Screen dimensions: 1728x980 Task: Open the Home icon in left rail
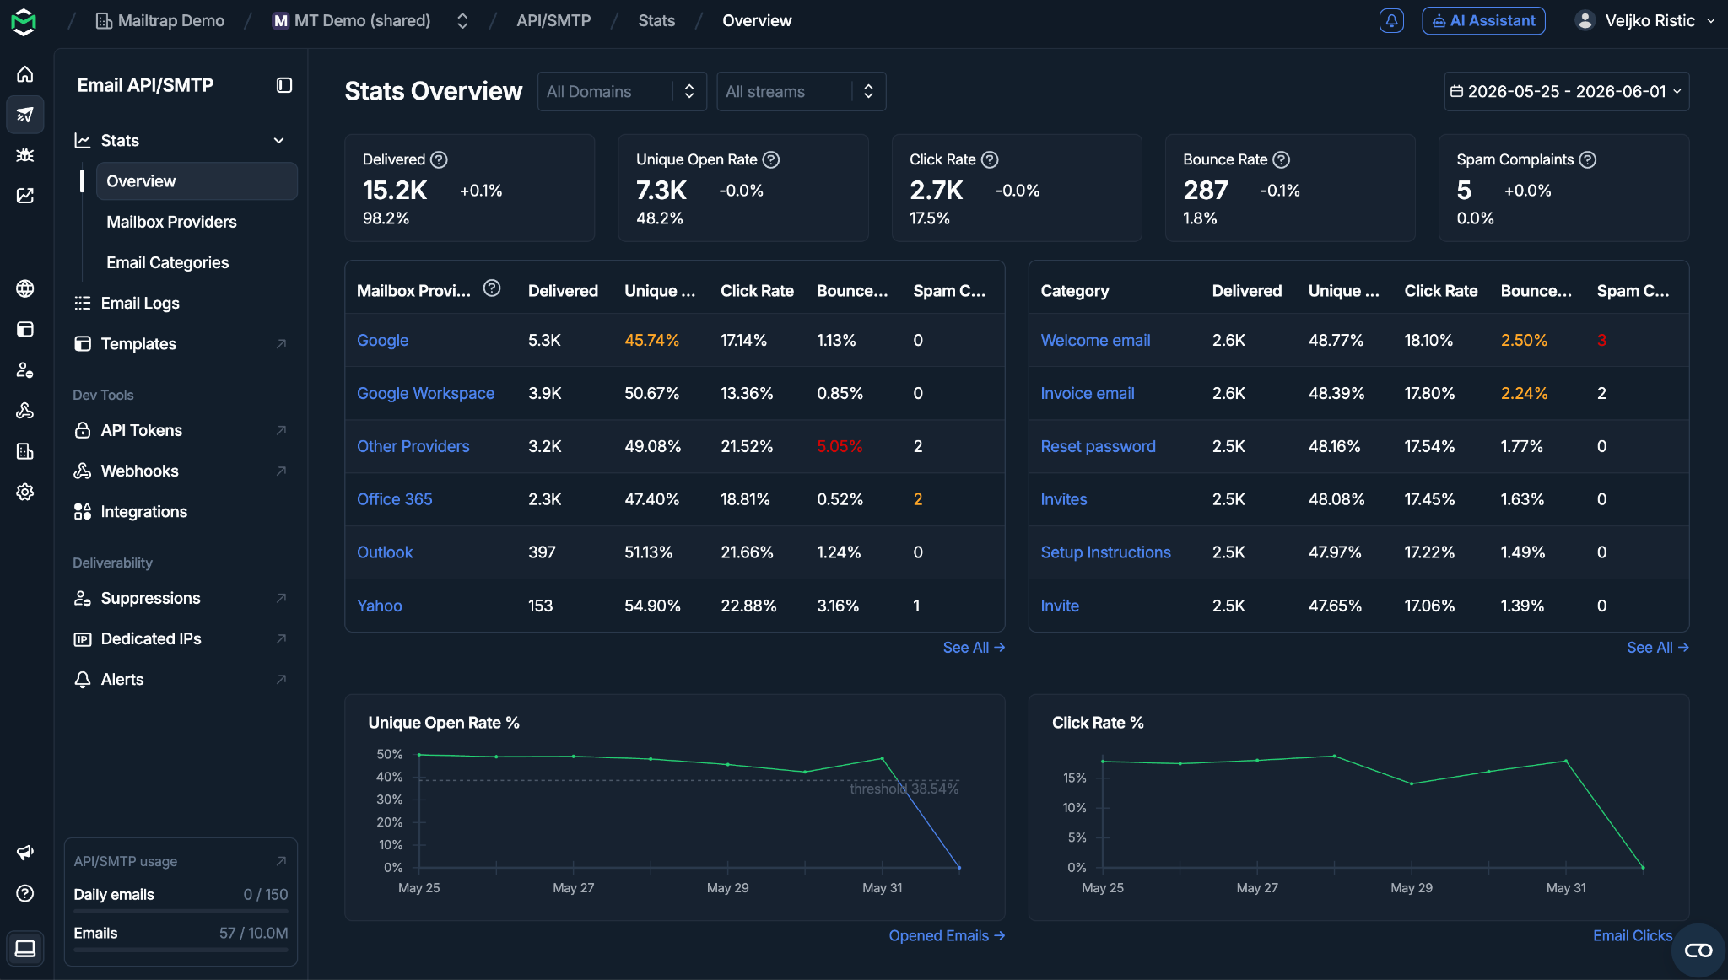[x=25, y=74]
